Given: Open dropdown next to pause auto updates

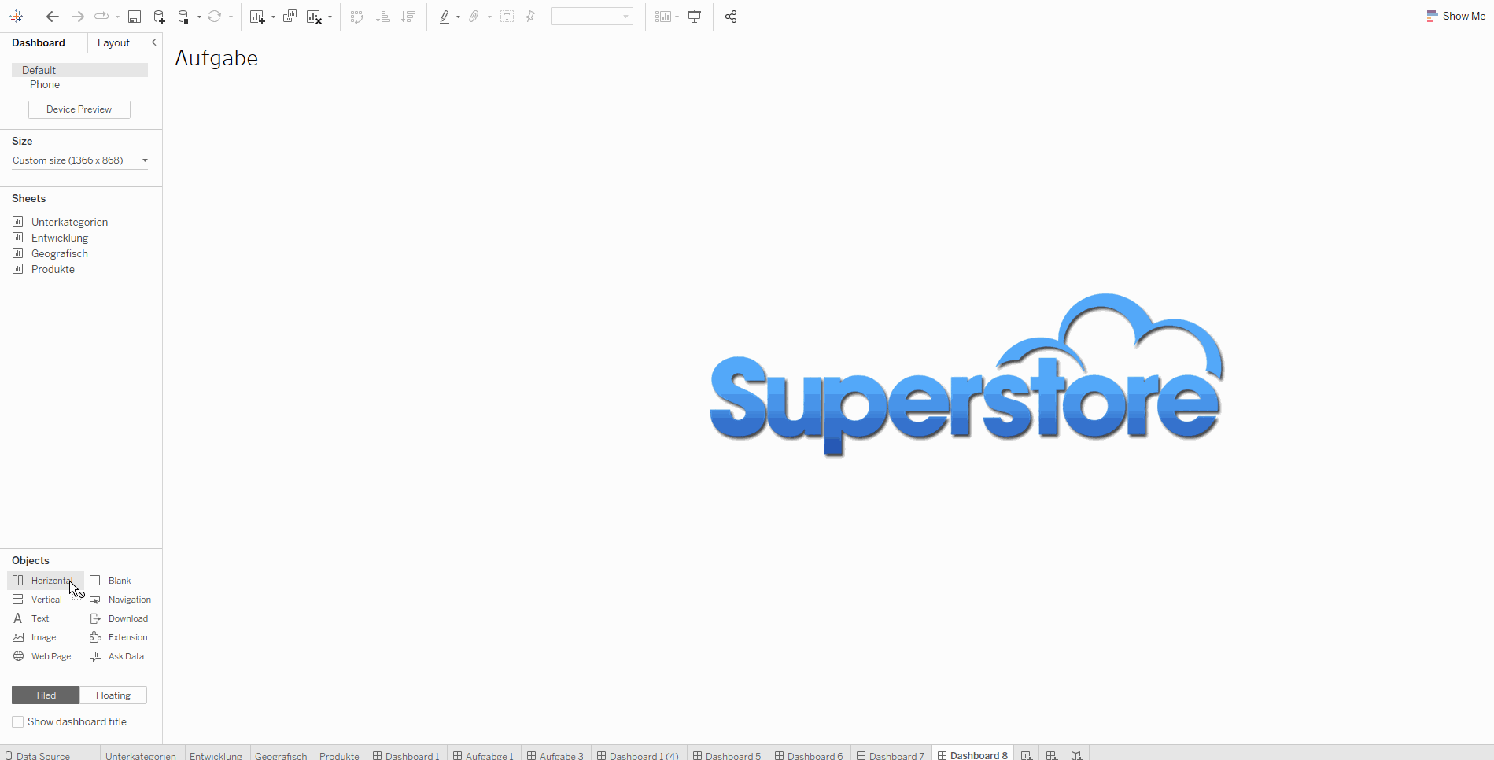Looking at the screenshot, I should point(199,17).
